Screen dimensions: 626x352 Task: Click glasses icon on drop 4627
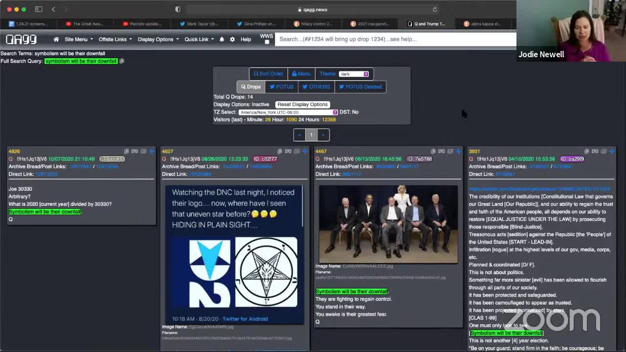288,151
